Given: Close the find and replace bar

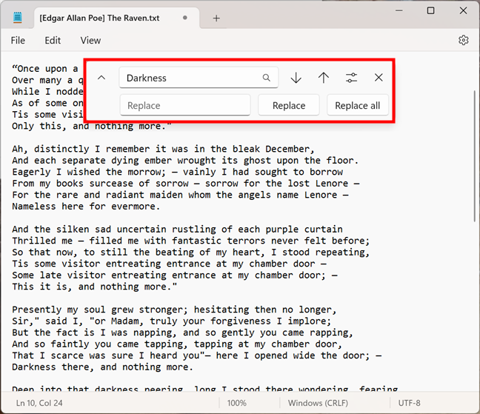Looking at the screenshot, I should coord(379,78).
